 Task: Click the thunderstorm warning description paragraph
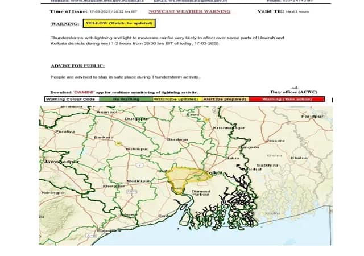167,40
